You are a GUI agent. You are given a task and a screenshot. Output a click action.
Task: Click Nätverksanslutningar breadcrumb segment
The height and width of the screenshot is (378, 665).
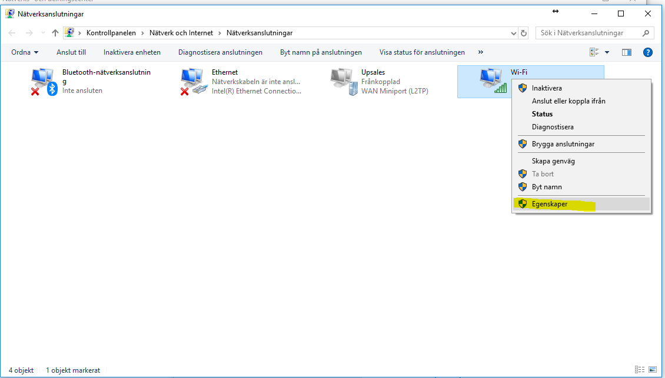point(260,33)
